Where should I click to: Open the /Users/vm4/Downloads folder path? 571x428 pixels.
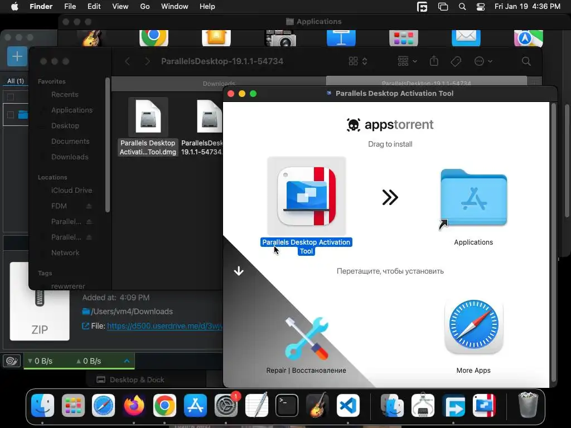coord(132,312)
